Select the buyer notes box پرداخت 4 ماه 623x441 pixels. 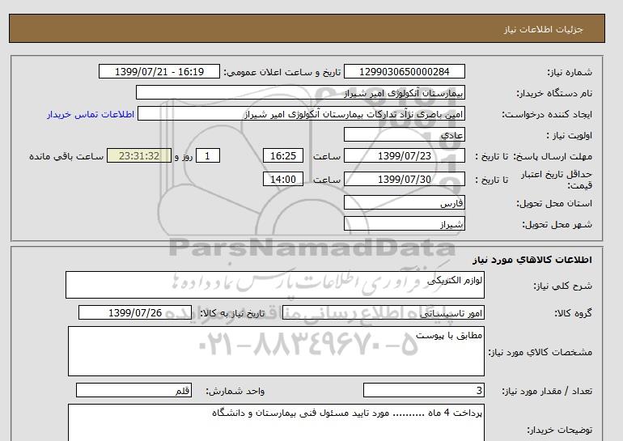(x=276, y=422)
